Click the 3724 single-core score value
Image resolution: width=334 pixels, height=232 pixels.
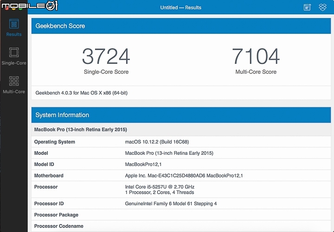tap(106, 56)
